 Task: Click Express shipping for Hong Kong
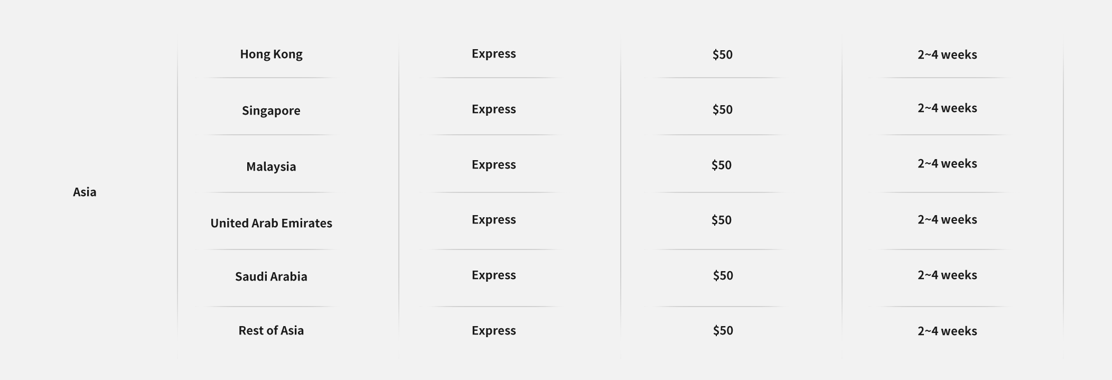[x=494, y=54]
